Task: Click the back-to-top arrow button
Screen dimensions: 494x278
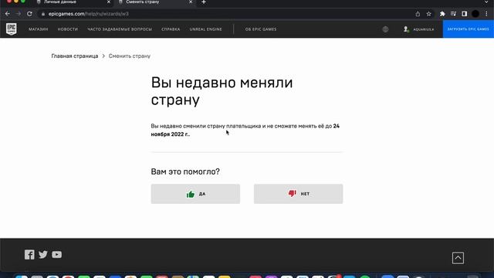Action: (458, 258)
